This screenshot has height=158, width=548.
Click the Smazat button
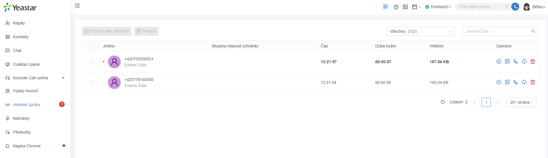(x=146, y=31)
